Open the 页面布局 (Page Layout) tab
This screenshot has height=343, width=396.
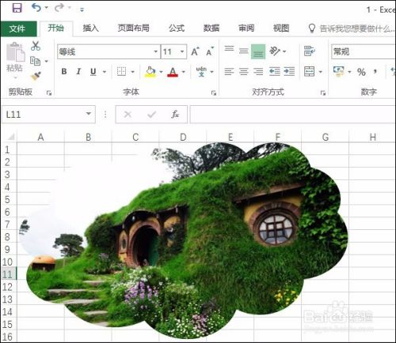(x=133, y=28)
